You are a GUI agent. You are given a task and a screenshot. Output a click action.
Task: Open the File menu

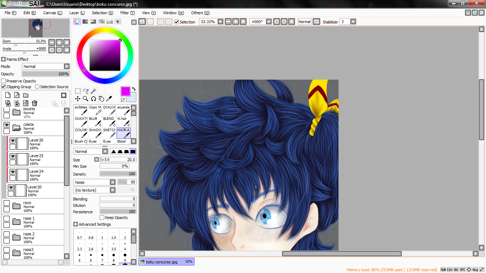pos(11,13)
